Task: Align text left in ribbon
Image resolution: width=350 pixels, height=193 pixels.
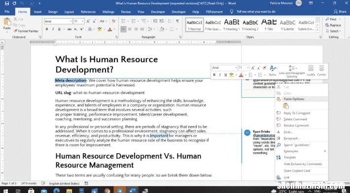Action: (x=123, y=29)
